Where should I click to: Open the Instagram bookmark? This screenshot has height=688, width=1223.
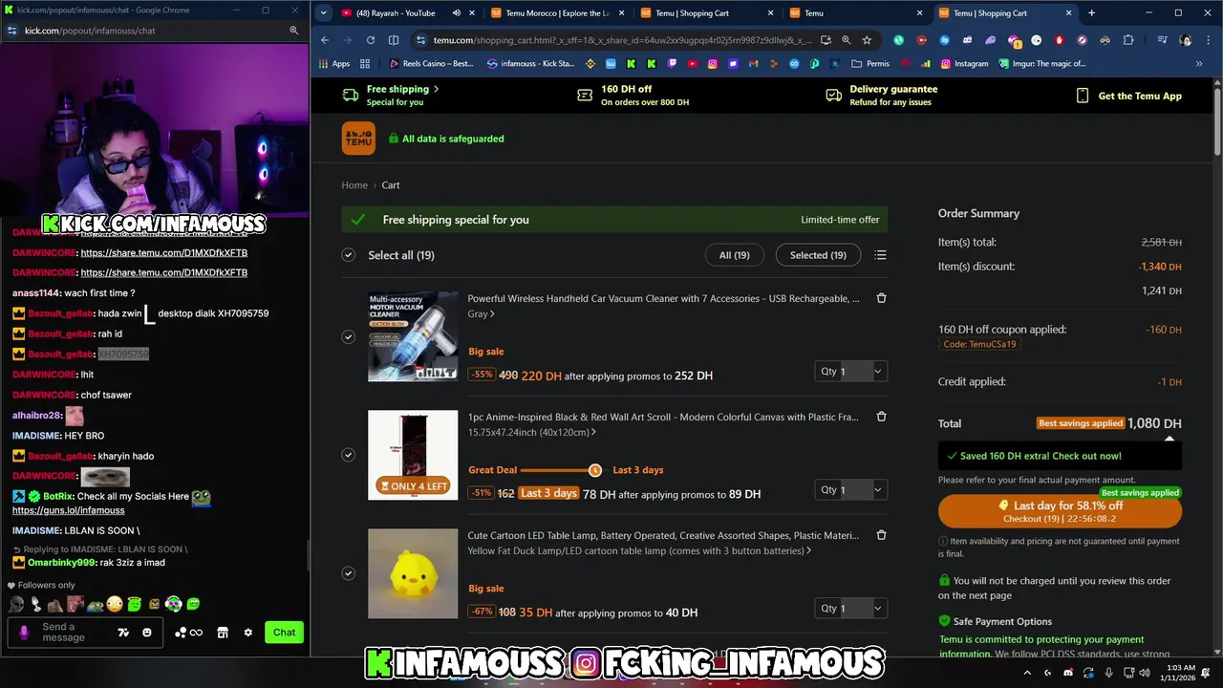pos(964,64)
